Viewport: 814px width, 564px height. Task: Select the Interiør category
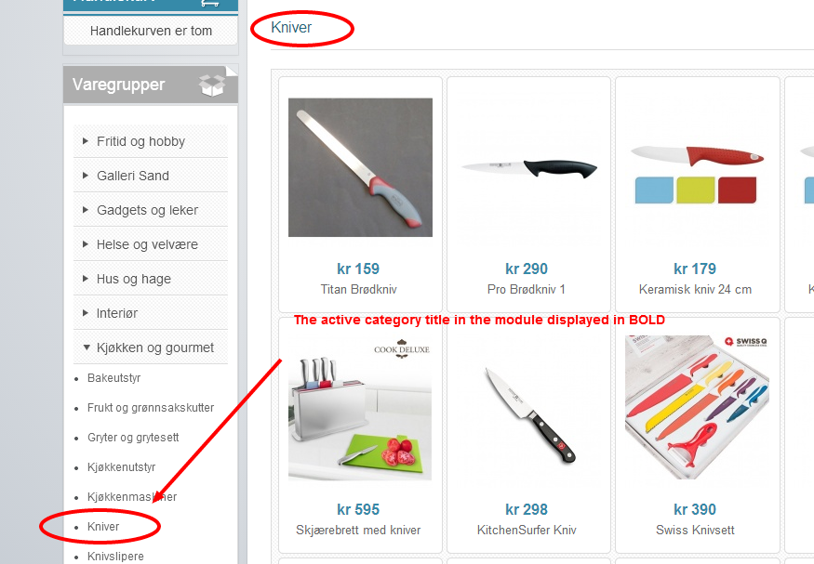(117, 313)
